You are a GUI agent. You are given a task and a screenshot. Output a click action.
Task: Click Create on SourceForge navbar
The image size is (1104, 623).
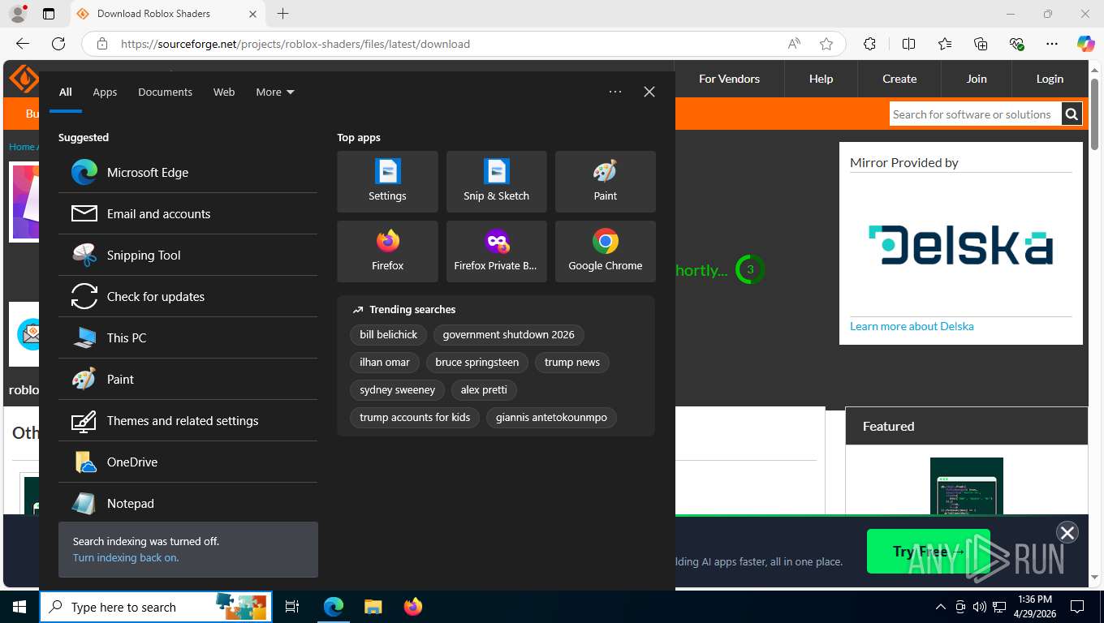click(899, 79)
